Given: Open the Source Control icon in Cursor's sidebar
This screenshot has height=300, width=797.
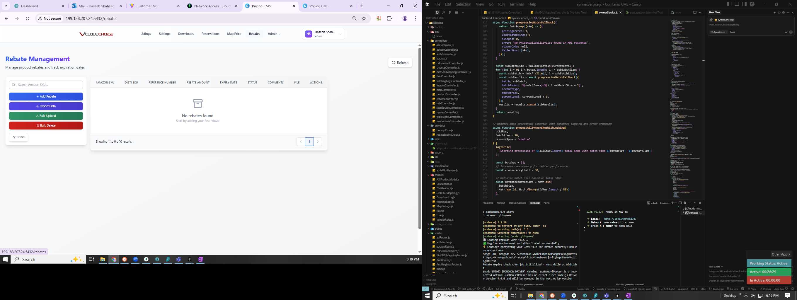Looking at the screenshot, I should coord(450,12).
